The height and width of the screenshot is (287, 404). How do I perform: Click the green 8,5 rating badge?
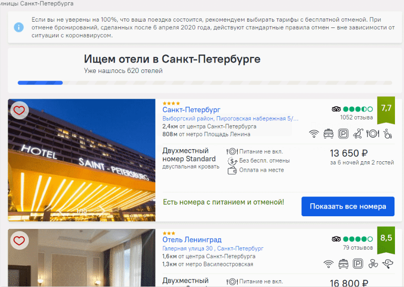point(386,240)
